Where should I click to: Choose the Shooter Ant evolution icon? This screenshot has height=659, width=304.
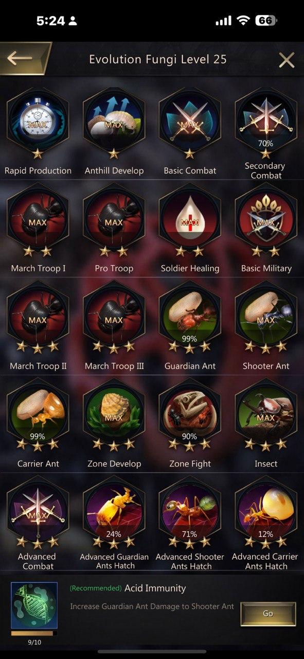pyautogui.click(x=265, y=318)
